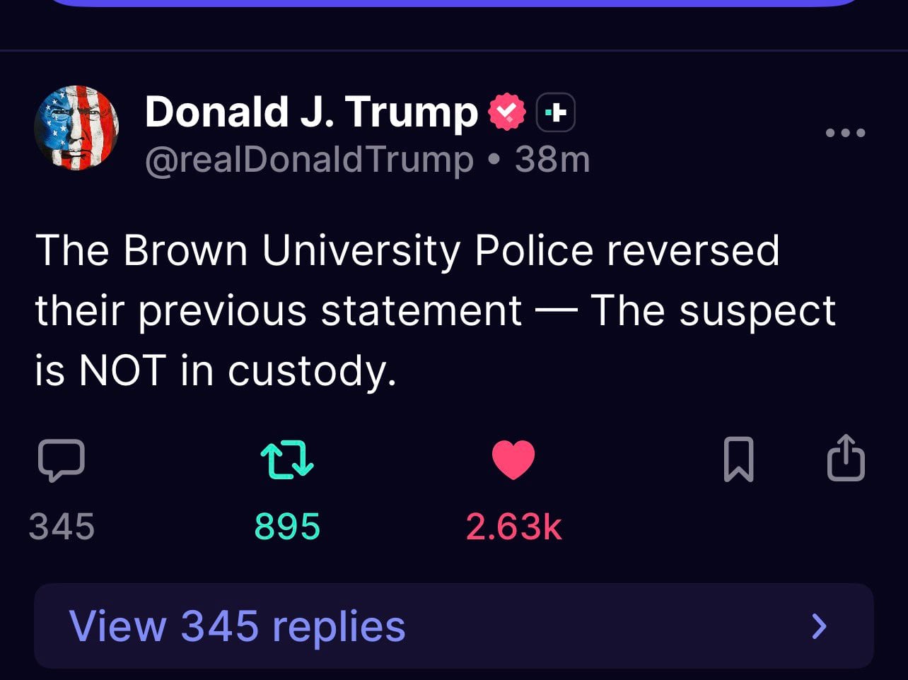Click the View 345 replies button
Image resolution: width=908 pixels, height=680 pixels.
coord(237,626)
